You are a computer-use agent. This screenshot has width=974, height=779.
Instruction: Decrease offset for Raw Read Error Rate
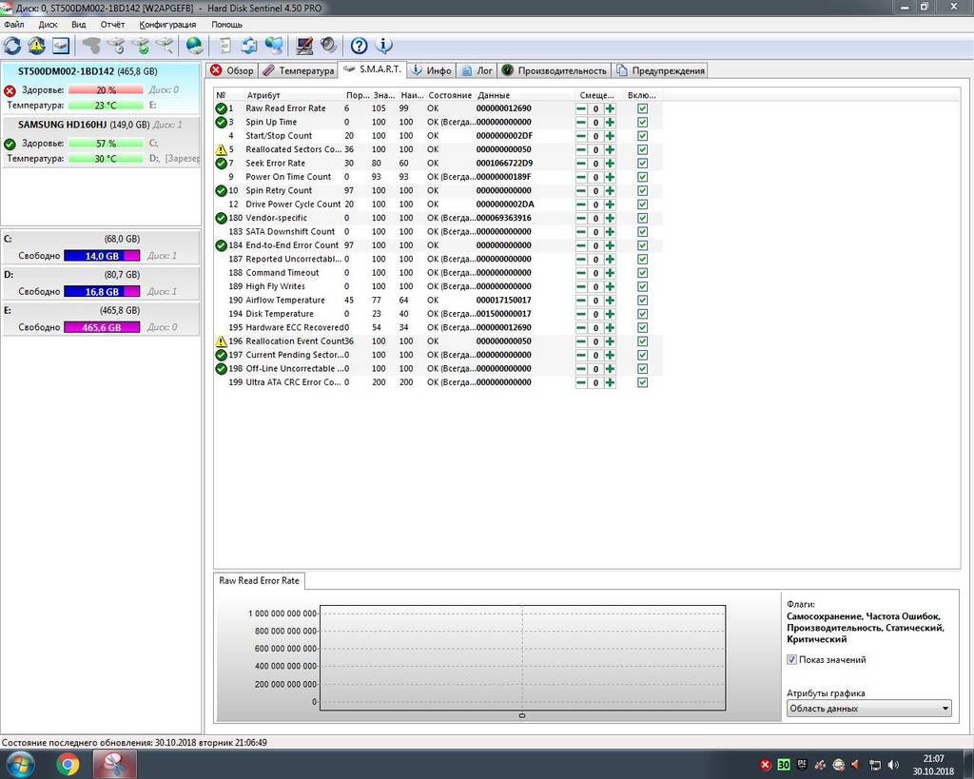tap(581, 108)
